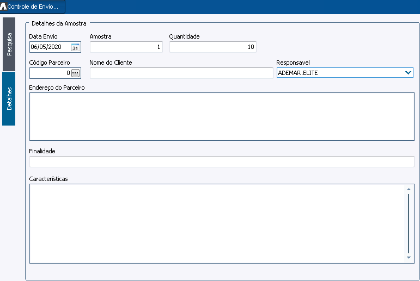Expand the Responsavel dropdown arrow
The image size is (420, 281).
point(408,73)
